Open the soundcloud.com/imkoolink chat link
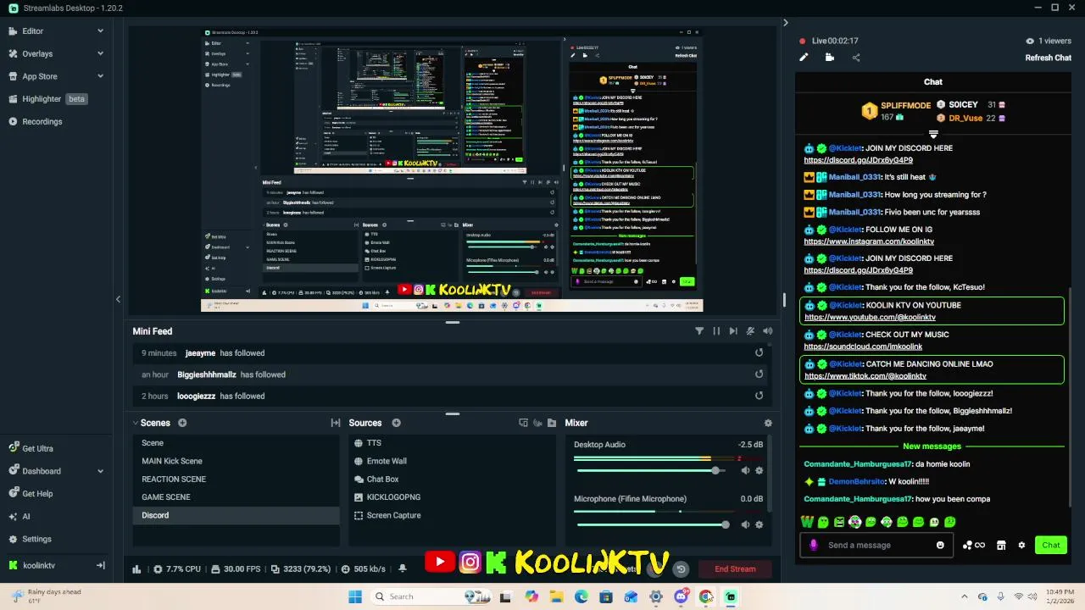This screenshot has width=1085, height=610. (863, 347)
